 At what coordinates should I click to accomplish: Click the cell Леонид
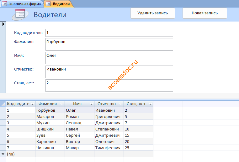pos(79,123)
